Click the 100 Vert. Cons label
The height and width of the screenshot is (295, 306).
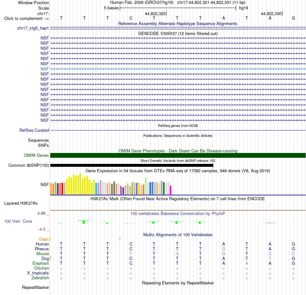18,221
